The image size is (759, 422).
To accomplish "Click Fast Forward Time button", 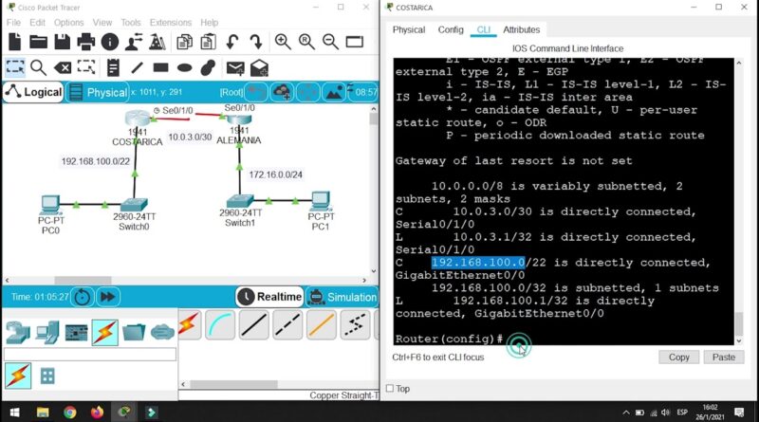I will click(107, 297).
